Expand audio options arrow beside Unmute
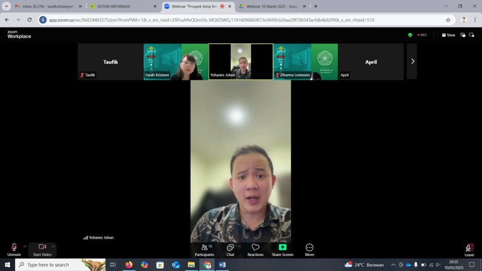Screen dimensions: 482x271 [25, 246]
